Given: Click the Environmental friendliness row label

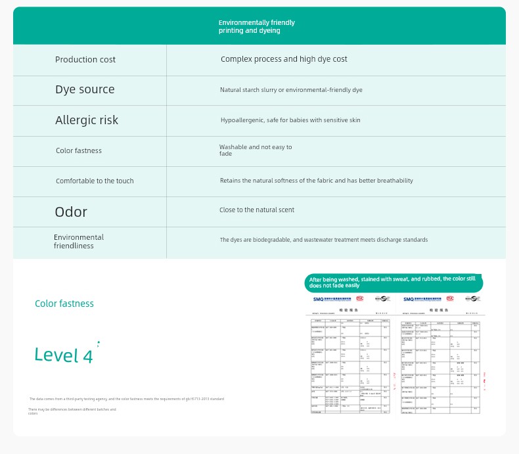Looking at the screenshot, I should click(x=79, y=242).
